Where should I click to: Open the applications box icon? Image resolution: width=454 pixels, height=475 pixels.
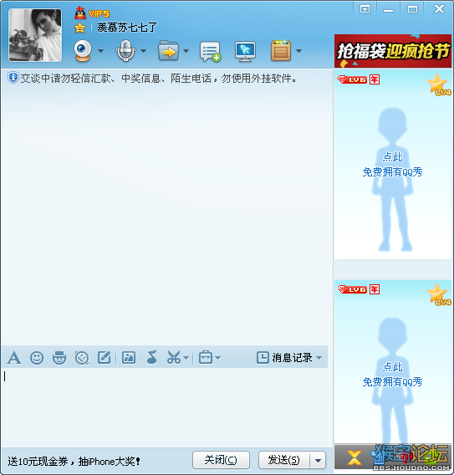click(281, 50)
